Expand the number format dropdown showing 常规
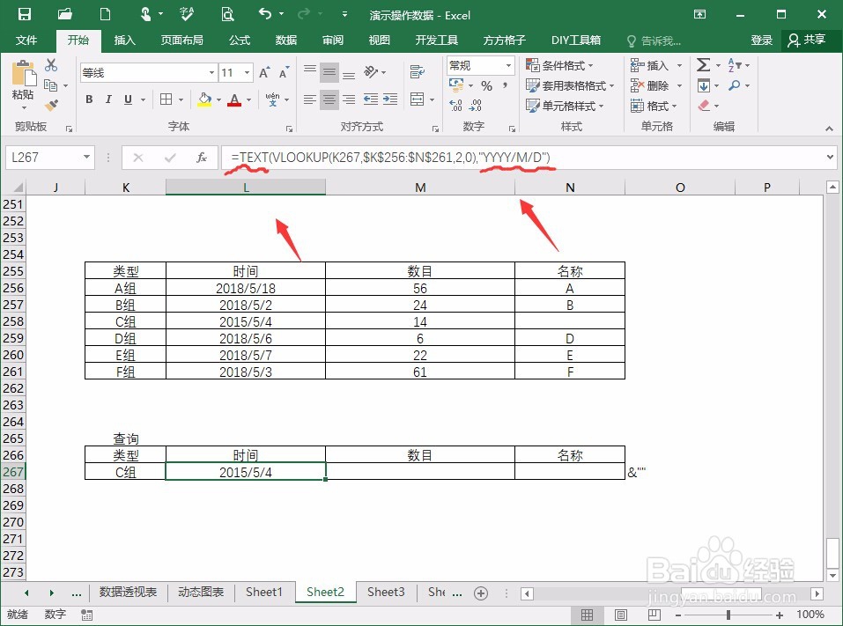Screen dimensions: 843x626 (x=507, y=66)
